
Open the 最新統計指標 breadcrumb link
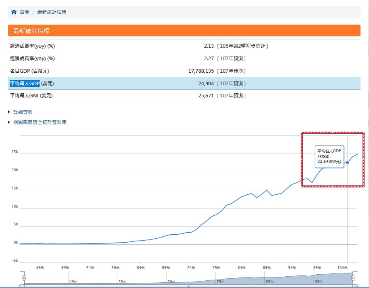52,12
